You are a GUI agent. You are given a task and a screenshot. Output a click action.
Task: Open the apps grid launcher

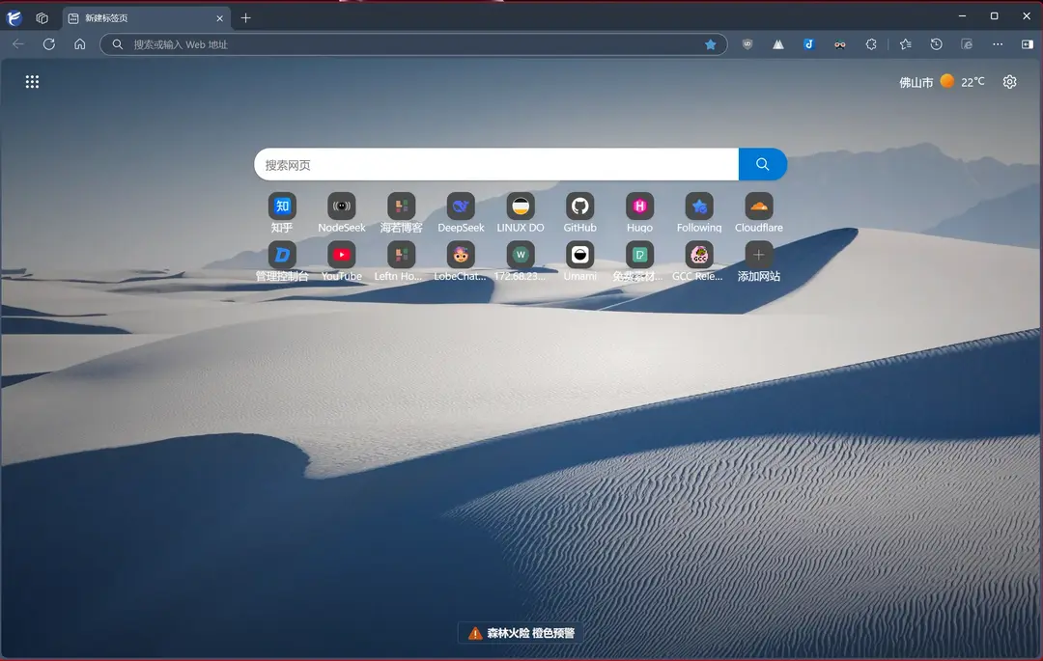coord(32,82)
